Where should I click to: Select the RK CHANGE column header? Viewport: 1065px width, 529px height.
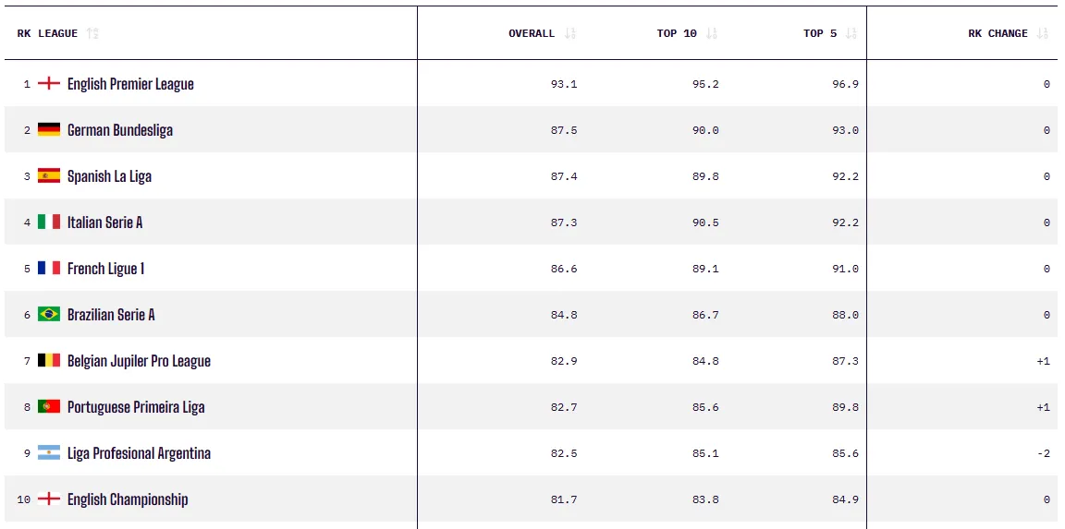tap(998, 33)
